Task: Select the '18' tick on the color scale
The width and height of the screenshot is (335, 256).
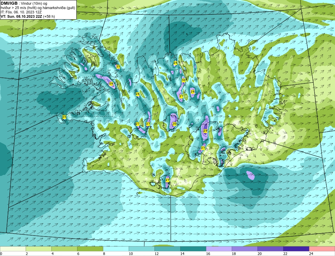Action: click(234, 254)
